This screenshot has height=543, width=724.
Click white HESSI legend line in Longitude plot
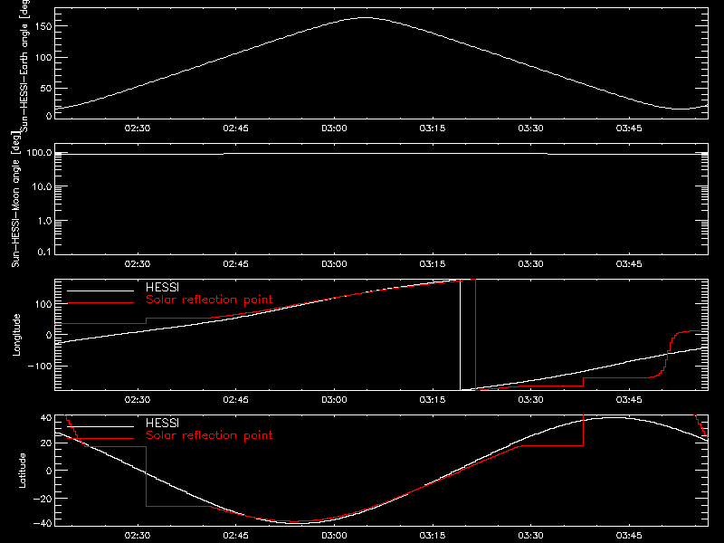click(x=100, y=291)
